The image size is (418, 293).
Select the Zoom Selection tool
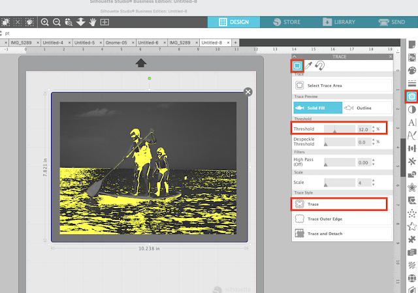point(69,22)
